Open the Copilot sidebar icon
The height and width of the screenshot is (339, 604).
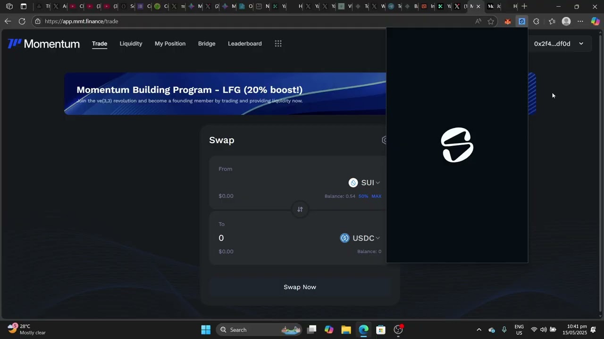click(596, 21)
